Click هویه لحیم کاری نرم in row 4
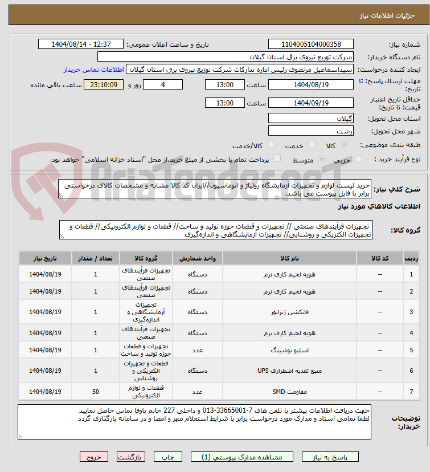Screen dimensions: 430x472 (x=289, y=333)
